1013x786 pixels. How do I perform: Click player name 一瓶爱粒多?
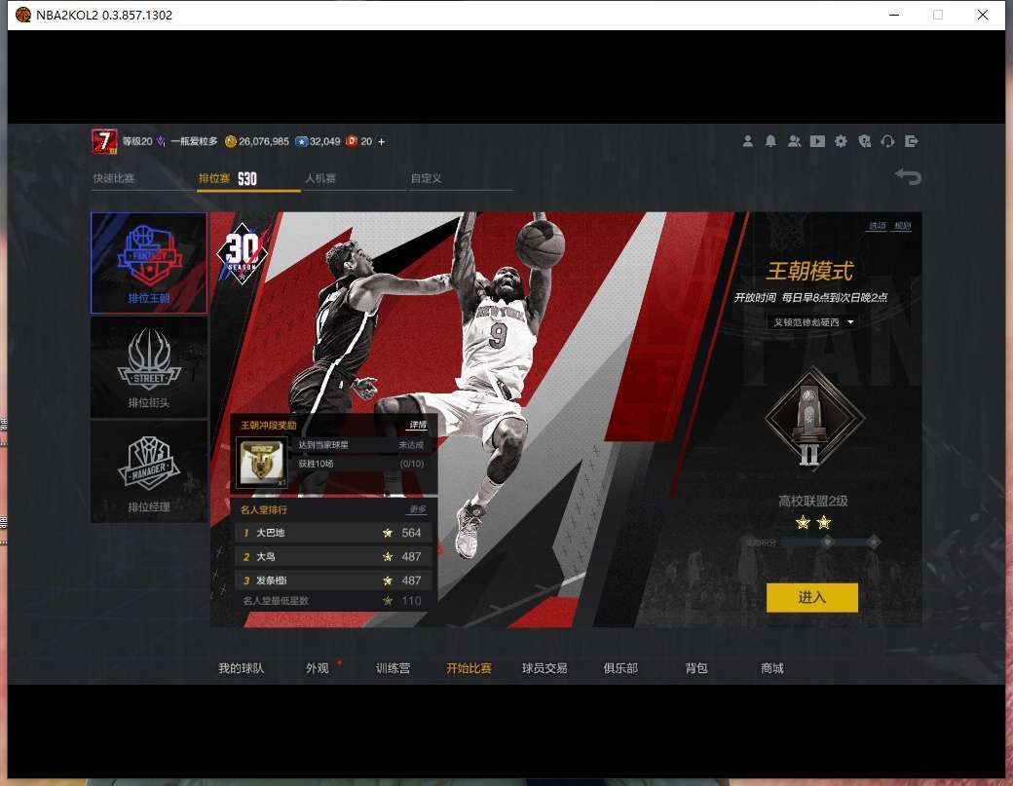(195, 141)
